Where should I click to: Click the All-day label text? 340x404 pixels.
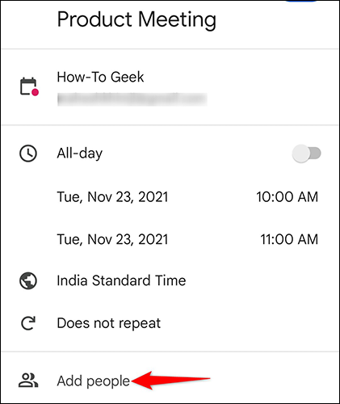pyautogui.click(x=80, y=154)
